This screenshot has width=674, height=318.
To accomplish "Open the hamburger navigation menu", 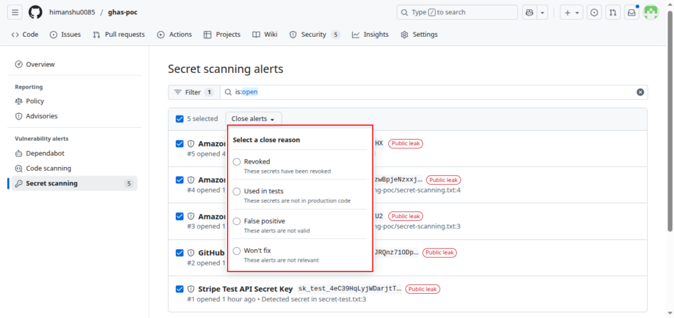I will (16, 12).
